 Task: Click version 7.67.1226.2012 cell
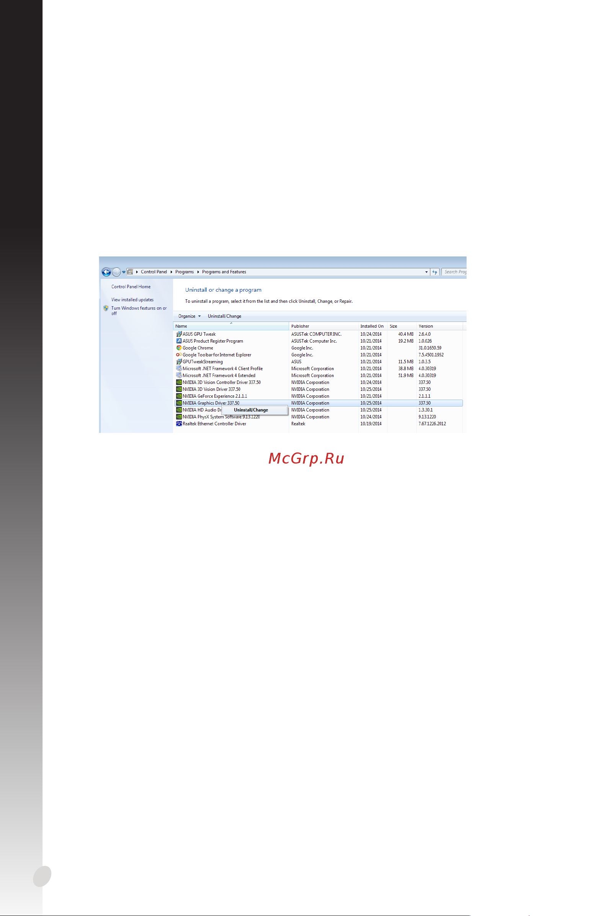(432, 424)
